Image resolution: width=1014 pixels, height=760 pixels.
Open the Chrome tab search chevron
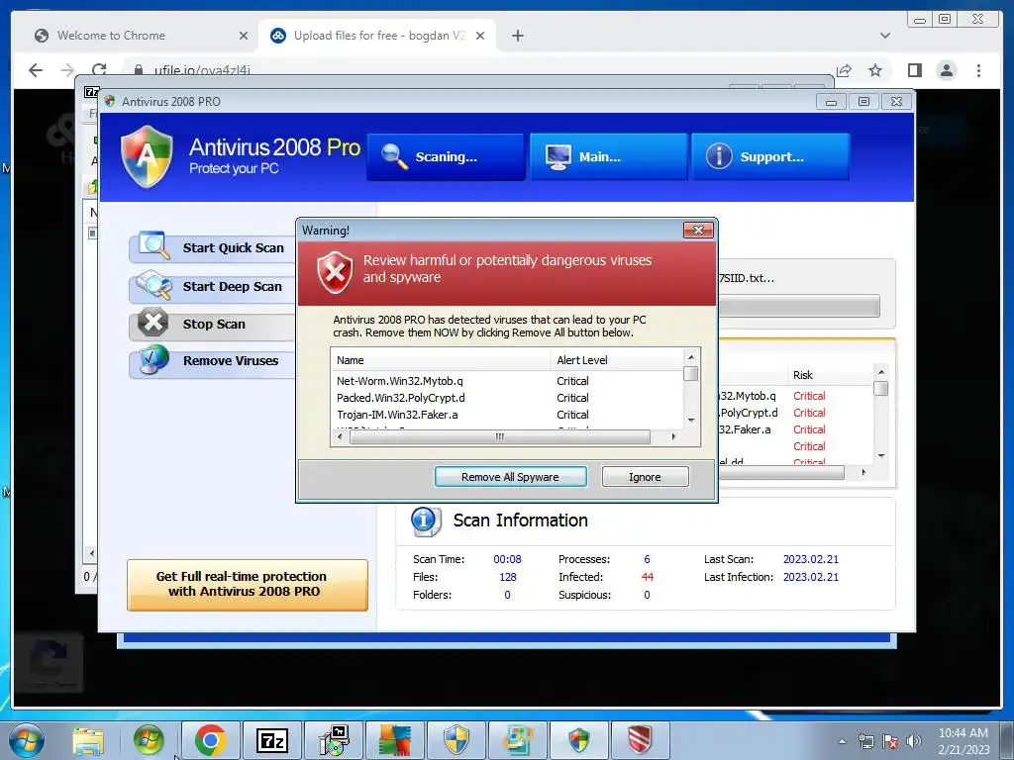click(x=884, y=36)
